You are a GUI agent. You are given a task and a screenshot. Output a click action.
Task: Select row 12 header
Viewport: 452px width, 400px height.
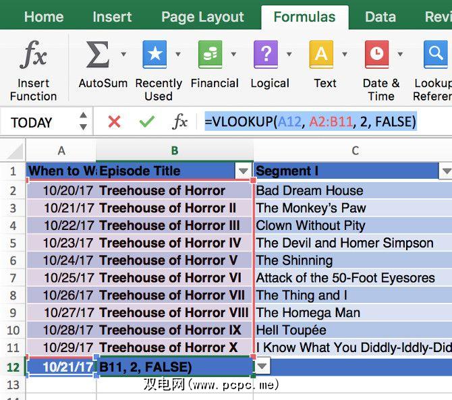coord(13,367)
